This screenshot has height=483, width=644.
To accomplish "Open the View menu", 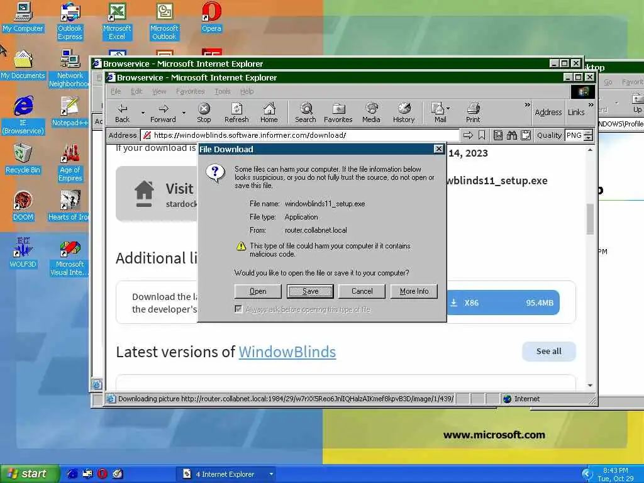I will tap(159, 91).
